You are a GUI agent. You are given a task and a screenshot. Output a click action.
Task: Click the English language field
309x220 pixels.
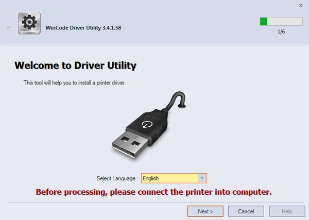(169, 178)
